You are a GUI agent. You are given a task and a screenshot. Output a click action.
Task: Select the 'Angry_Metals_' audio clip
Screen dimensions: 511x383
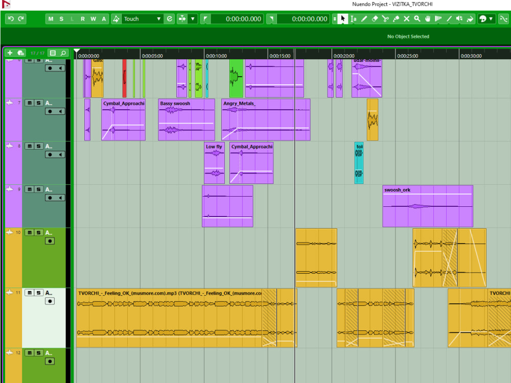[266, 119]
